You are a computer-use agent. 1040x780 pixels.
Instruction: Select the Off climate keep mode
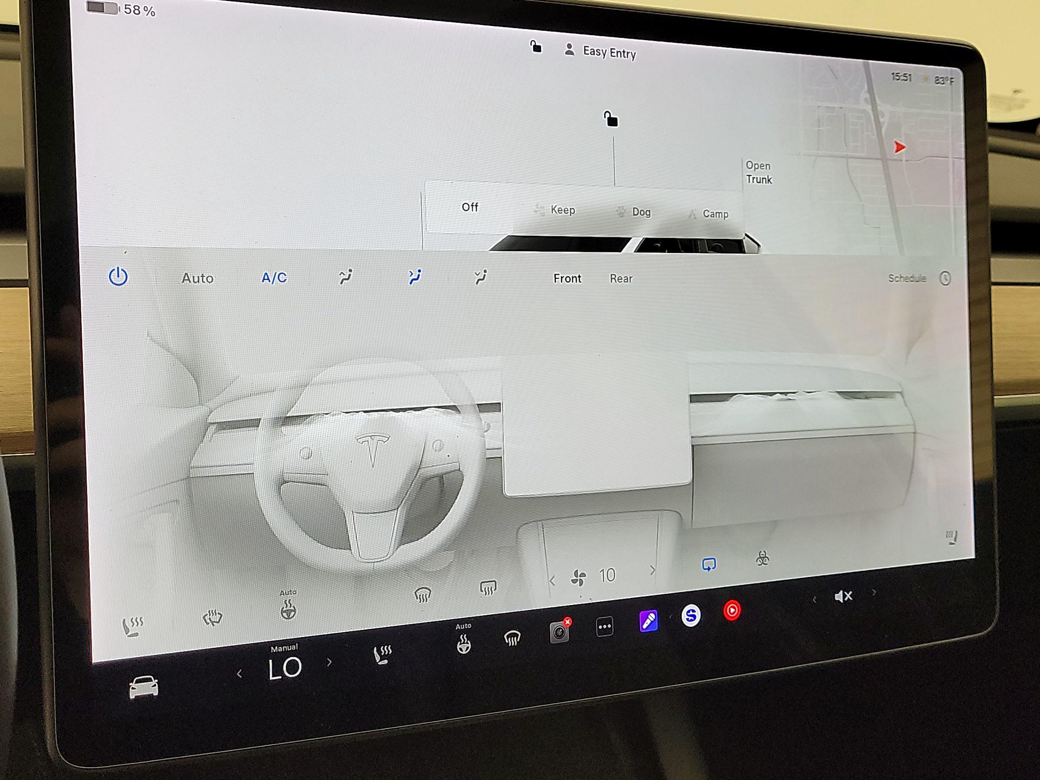(x=470, y=207)
